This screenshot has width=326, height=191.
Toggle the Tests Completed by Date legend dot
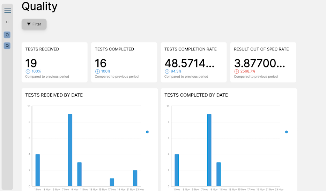(x=286, y=132)
